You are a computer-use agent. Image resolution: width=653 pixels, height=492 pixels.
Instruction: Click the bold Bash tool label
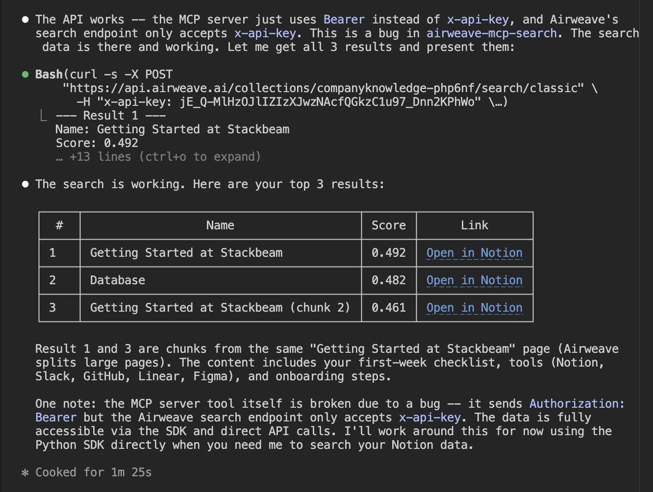pyautogui.click(x=49, y=74)
